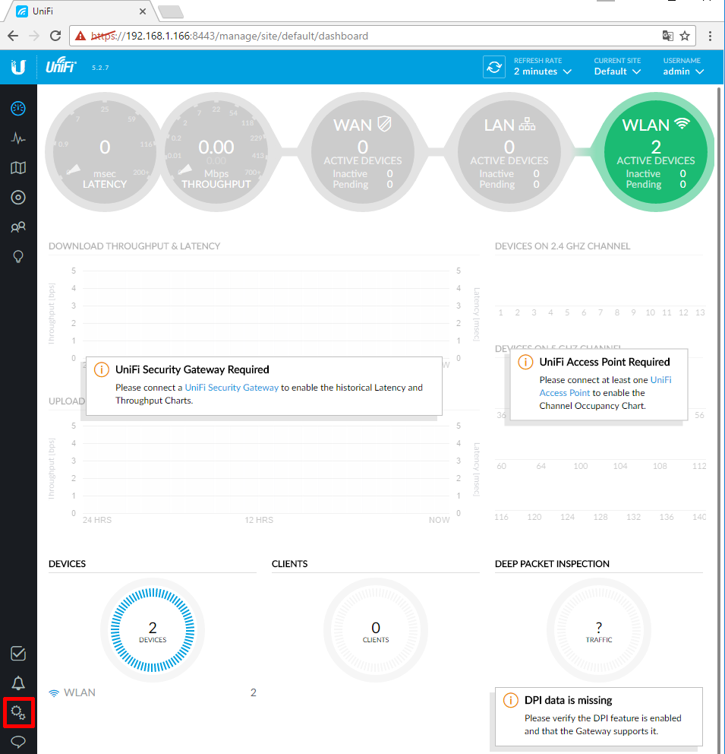Click the LAN active devices circle

pyautogui.click(x=509, y=151)
